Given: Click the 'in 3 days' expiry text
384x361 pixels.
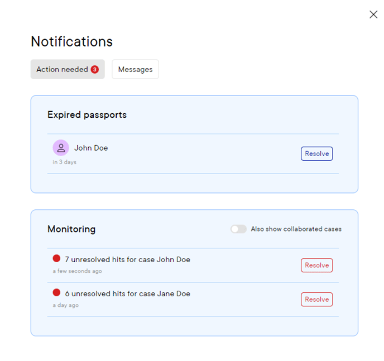Looking at the screenshot, I should pos(64,162).
